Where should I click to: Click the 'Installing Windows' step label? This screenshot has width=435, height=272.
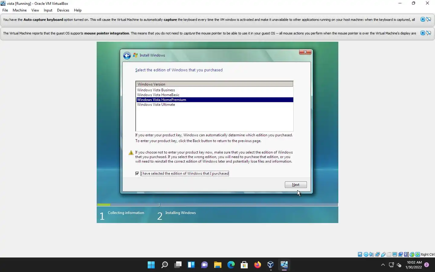pyautogui.click(x=181, y=213)
